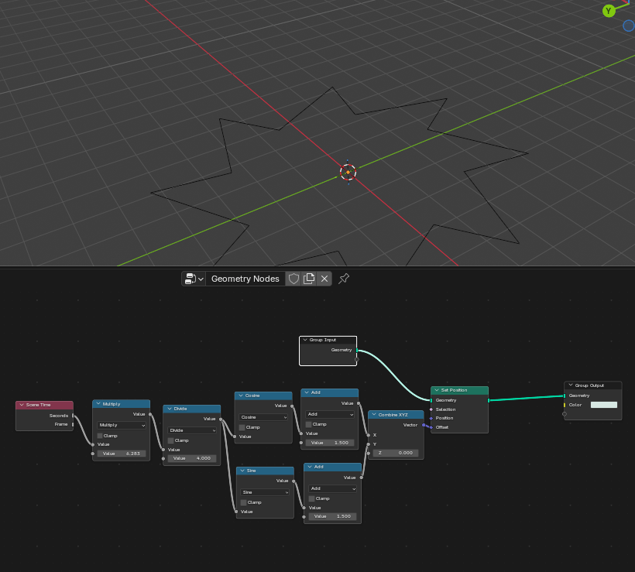Collapse the Multiply node
The width and height of the screenshot is (635, 572).
pos(98,403)
